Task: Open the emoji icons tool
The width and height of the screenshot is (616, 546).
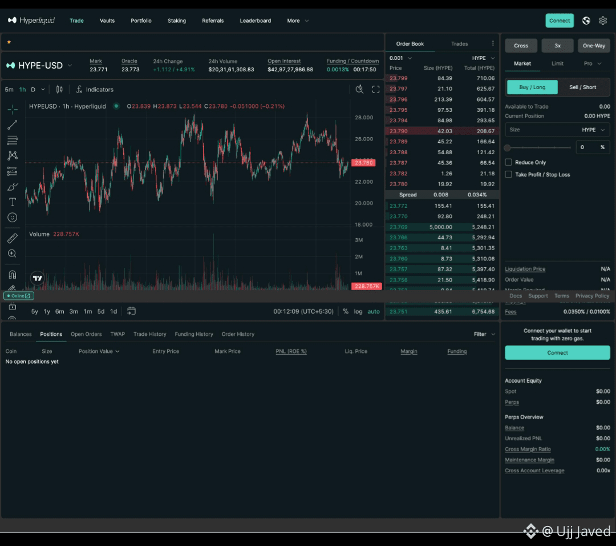Action: pyautogui.click(x=12, y=218)
